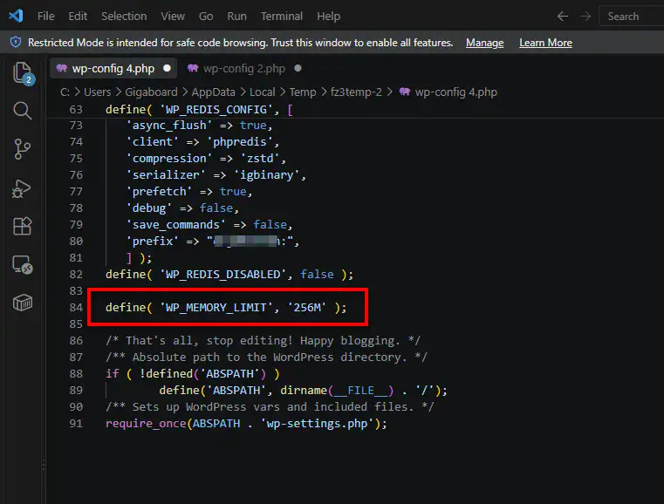Open the Help menu
664x504 pixels.
(x=329, y=16)
